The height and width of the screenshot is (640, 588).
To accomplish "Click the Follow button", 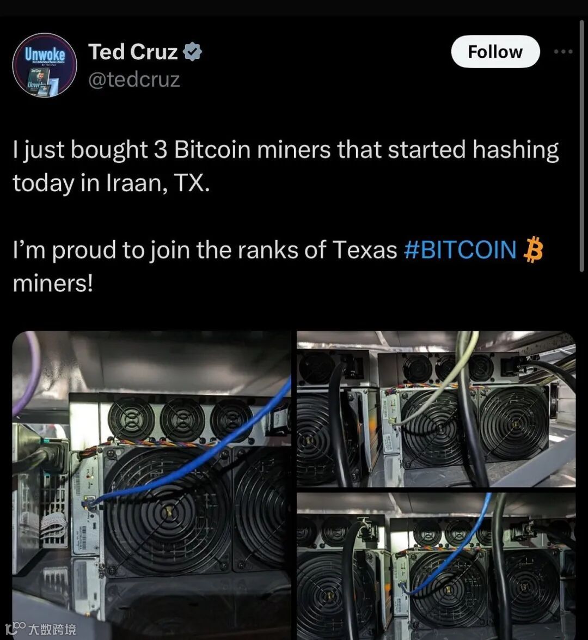I will click(x=495, y=52).
